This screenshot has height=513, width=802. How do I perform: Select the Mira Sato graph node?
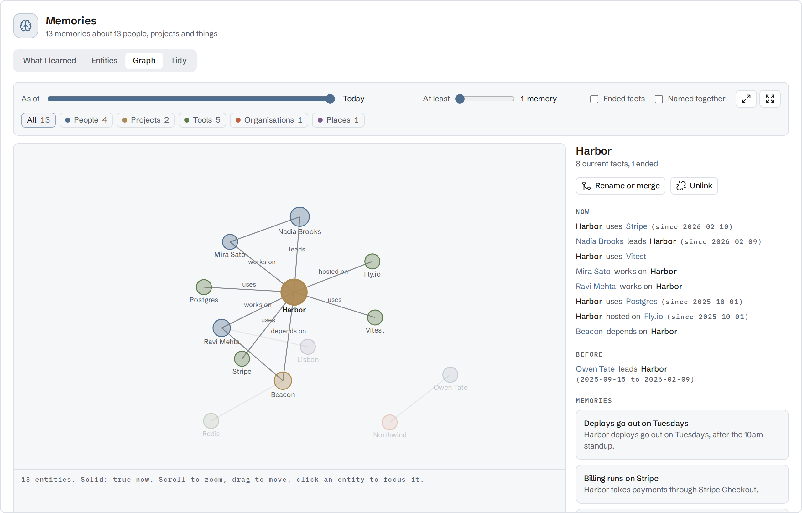coord(230,242)
